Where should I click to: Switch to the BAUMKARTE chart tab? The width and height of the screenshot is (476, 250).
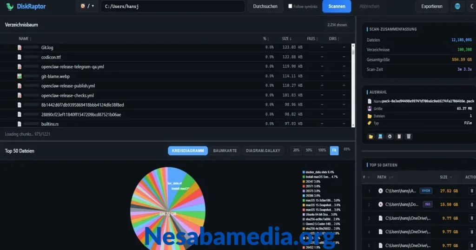[225, 151]
